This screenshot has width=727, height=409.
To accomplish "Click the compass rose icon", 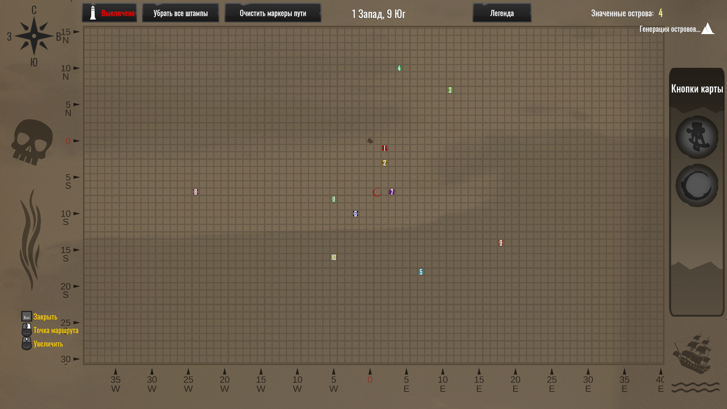I will pyautogui.click(x=34, y=36).
